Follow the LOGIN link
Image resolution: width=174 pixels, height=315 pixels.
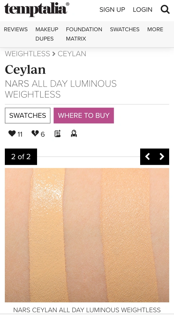coord(142,10)
